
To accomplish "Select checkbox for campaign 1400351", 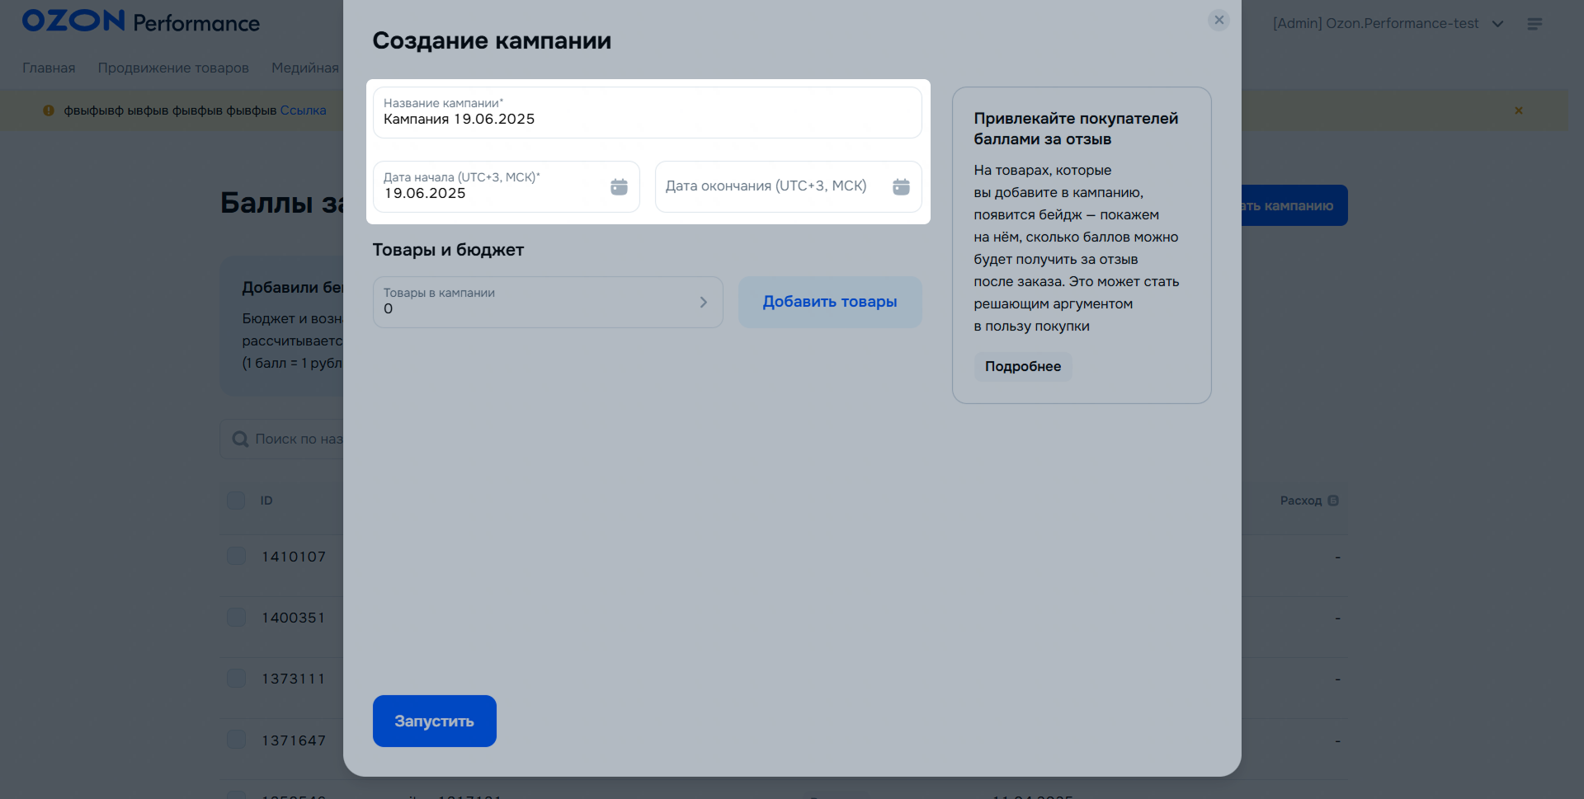I will coord(236,618).
